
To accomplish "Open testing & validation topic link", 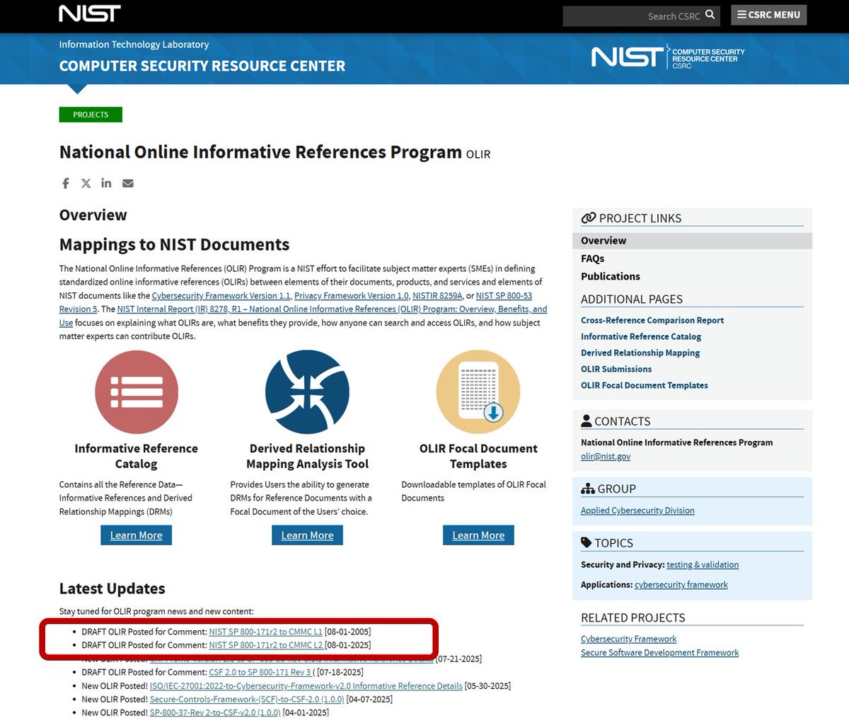I will [x=703, y=565].
